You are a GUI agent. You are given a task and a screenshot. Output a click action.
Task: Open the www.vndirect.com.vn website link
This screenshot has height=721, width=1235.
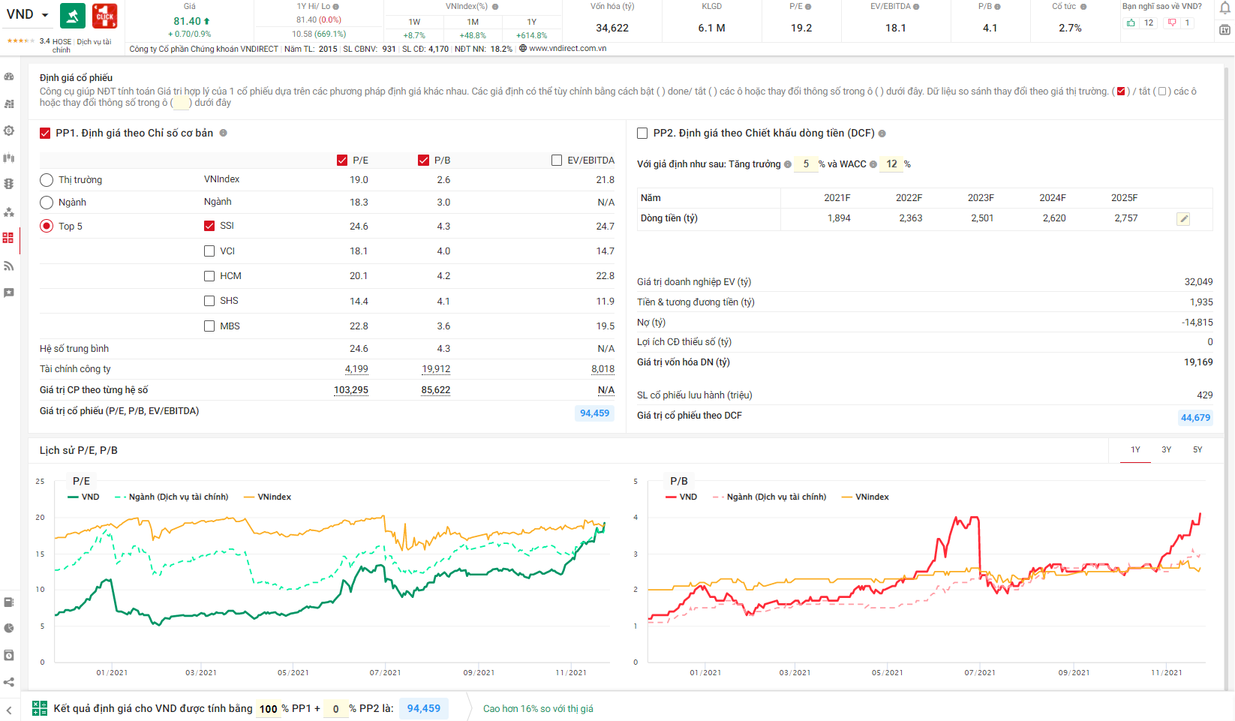[568, 48]
